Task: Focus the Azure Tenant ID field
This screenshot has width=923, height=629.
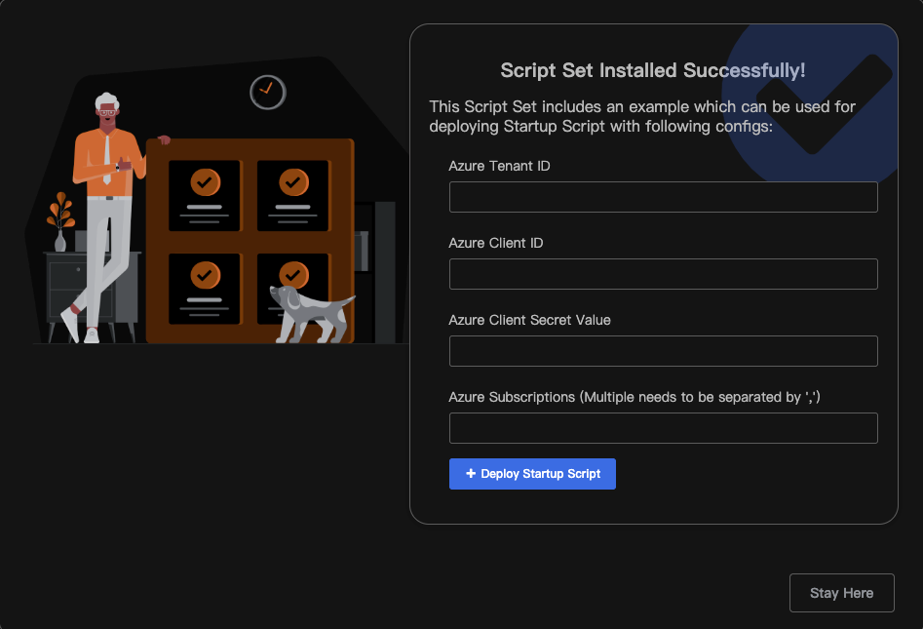Action: coord(664,197)
